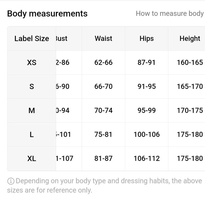Click the Body measurements heading
This screenshot has height=199, width=205.
pos(47,13)
